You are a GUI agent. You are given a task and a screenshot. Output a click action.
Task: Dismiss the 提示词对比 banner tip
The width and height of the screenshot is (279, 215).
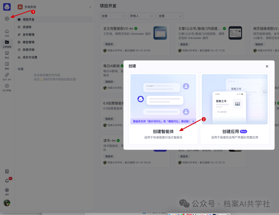[x=193, y=122]
